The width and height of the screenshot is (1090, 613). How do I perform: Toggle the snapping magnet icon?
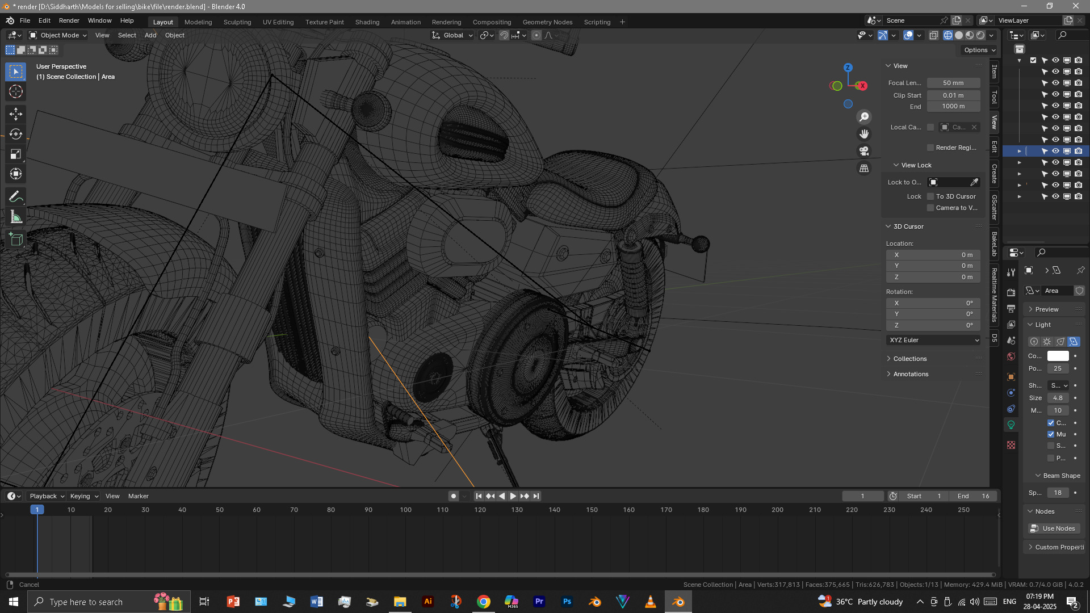click(504, 35)
